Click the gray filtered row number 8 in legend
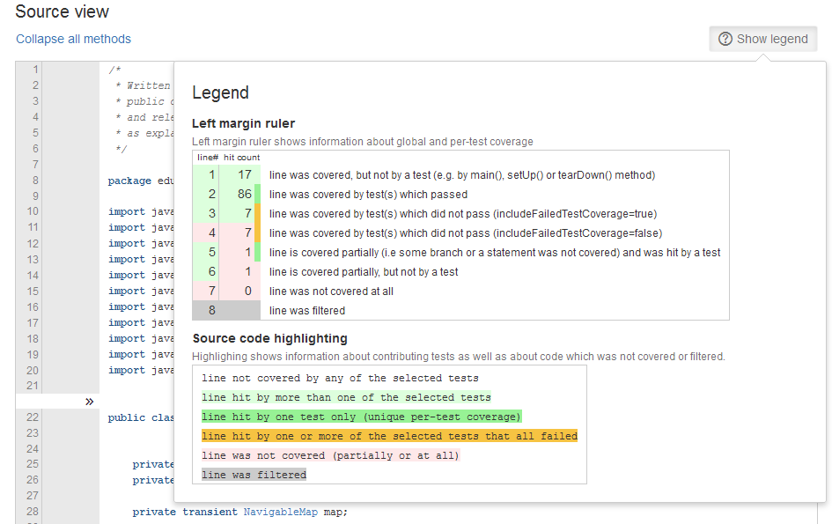Screen dimensions: 832x524 (x=211, y=311)
